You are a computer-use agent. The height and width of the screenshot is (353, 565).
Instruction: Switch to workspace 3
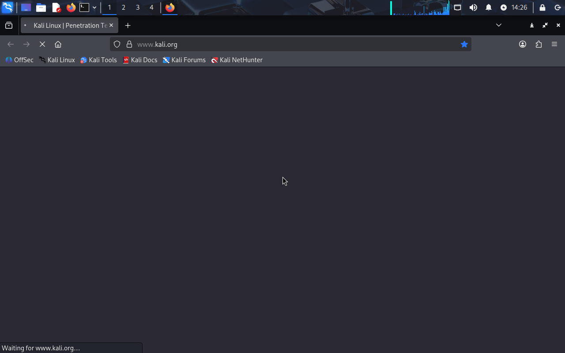tap(138, 8)
